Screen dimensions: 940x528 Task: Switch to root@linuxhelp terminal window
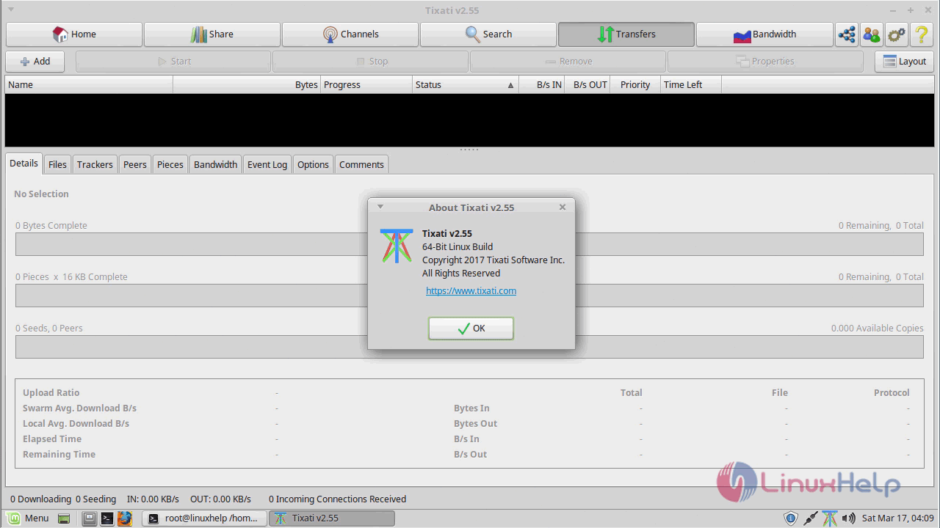[204, 518]
